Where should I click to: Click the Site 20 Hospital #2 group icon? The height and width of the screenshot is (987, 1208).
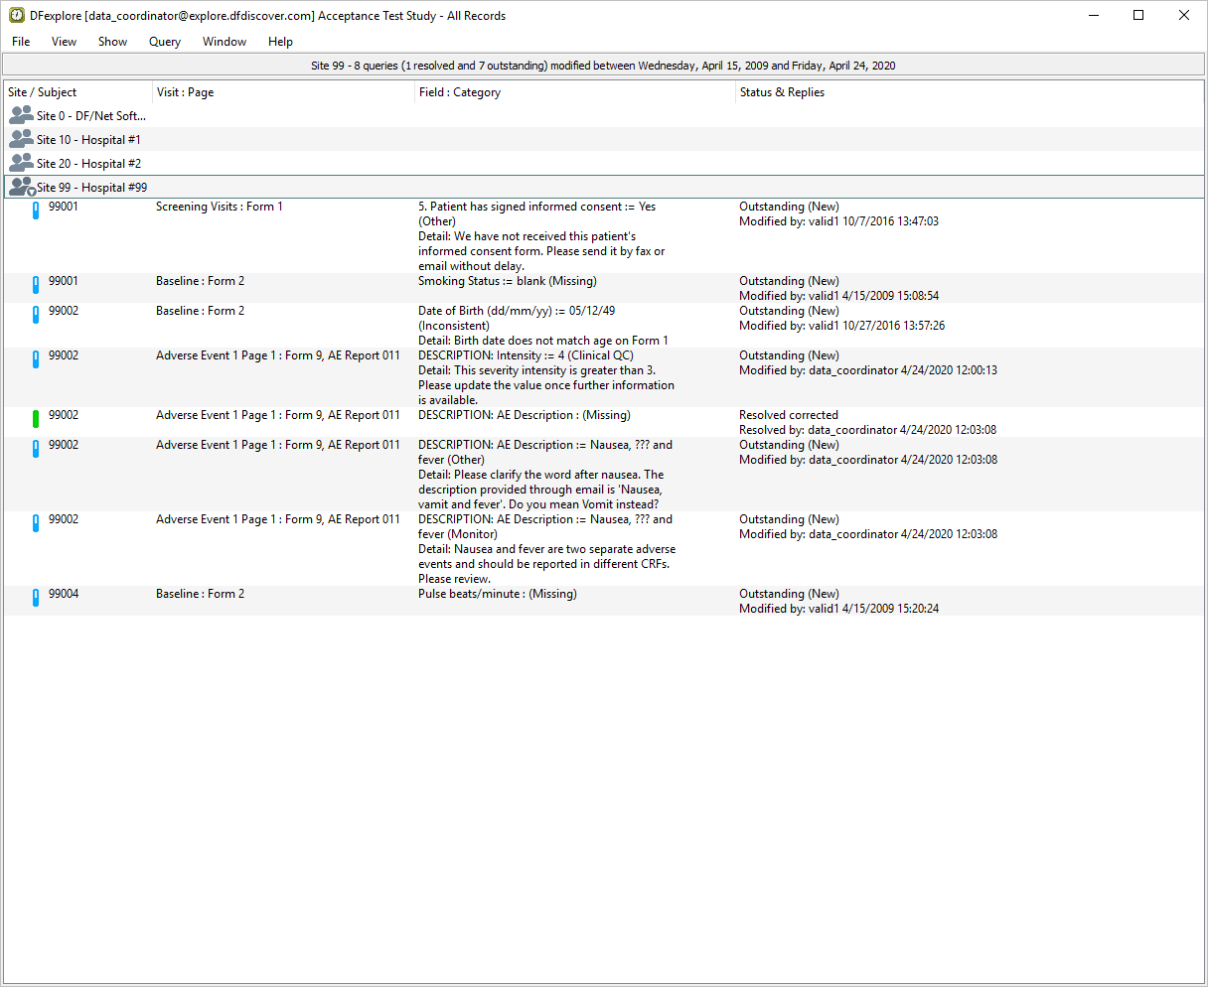pyautogui.click(x=21, y=163)
